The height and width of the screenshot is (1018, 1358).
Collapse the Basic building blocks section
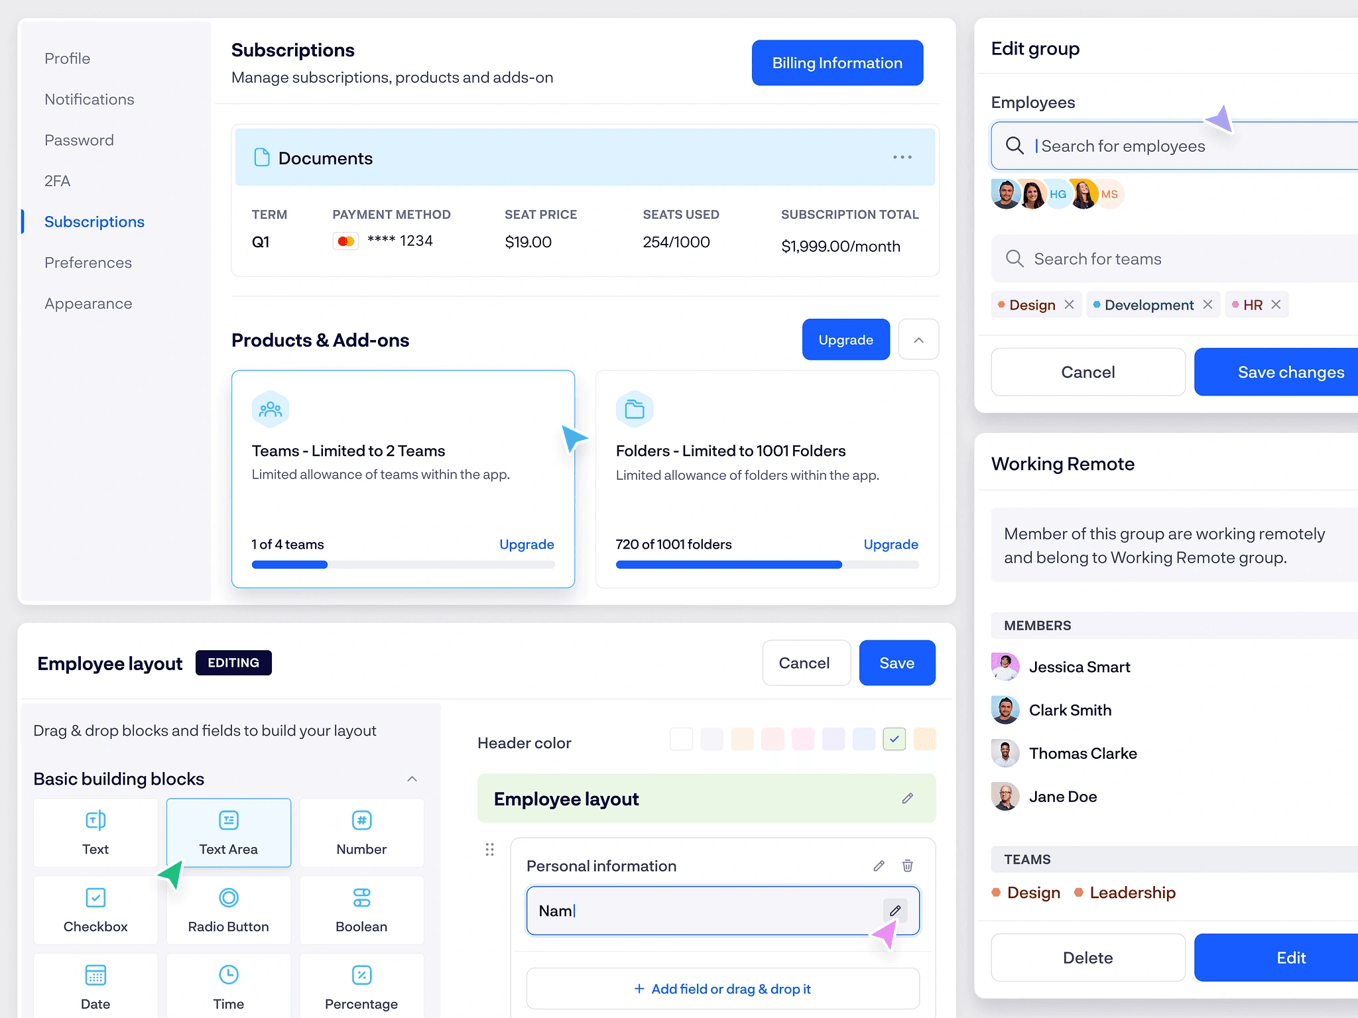pyautogui.click(x=412, y=779)
